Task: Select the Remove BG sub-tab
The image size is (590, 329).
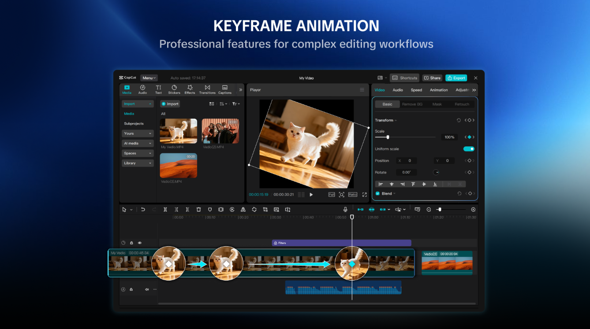Action: pyautogui.click(x=412, y=104)
